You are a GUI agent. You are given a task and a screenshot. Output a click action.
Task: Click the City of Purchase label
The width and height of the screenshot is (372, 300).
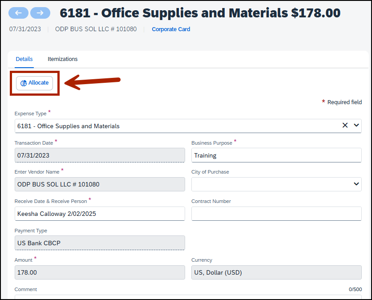(210, 172)
